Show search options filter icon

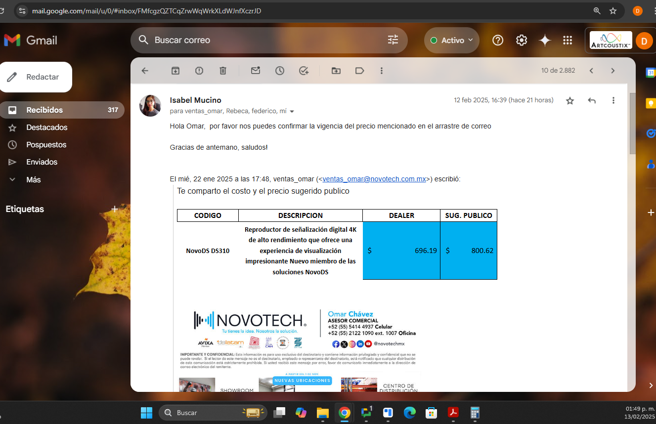tap(393, 40)
